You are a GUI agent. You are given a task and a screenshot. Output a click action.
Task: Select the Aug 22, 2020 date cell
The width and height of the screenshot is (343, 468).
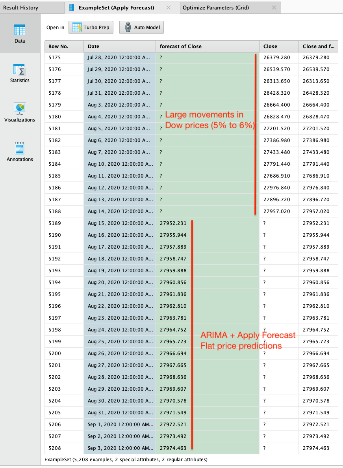(120, 306)
